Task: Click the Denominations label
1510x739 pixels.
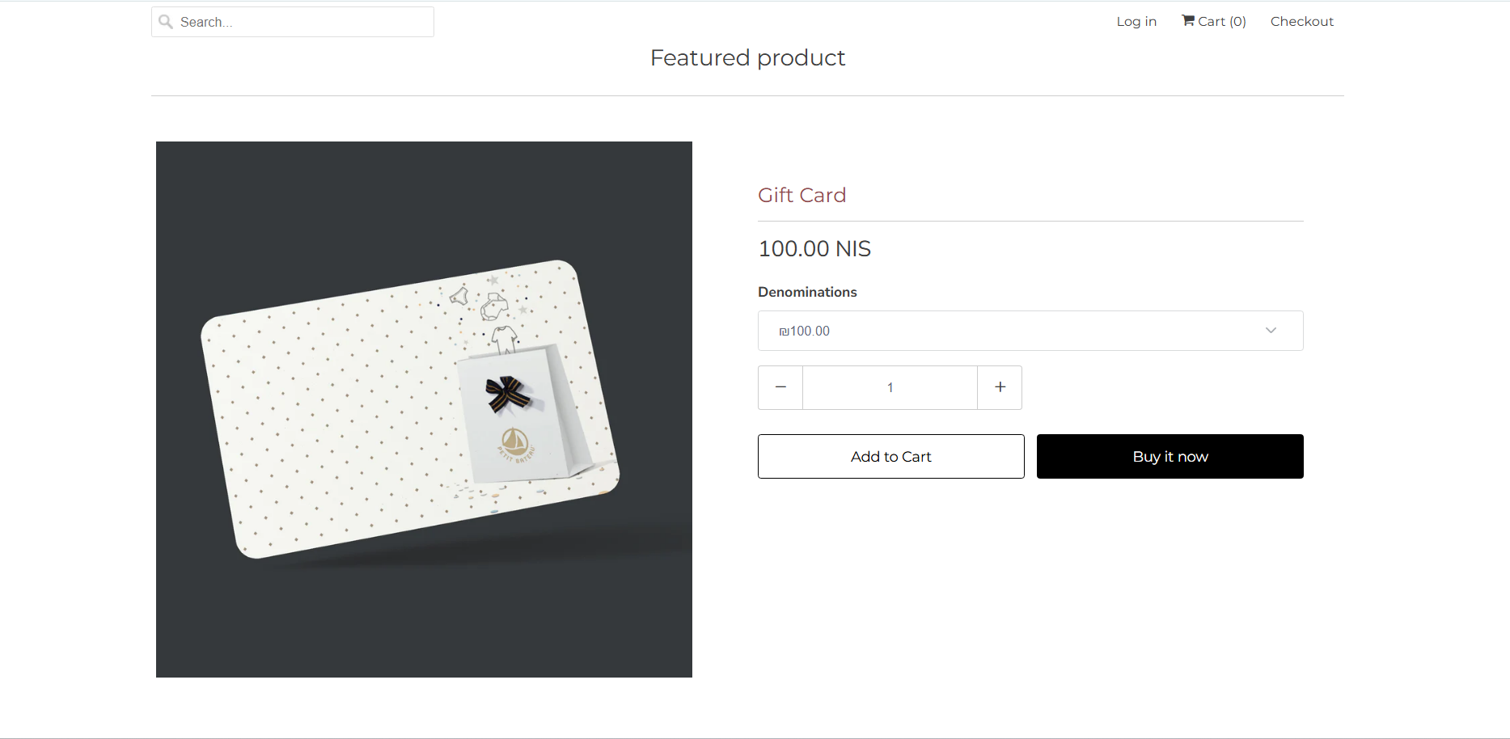Action: pyautogui.click(x=807, y=292)
